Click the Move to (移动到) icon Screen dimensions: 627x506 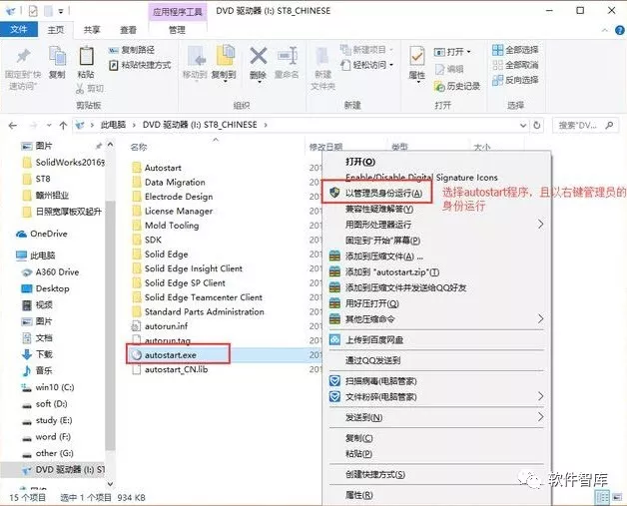tap(196, 56)
